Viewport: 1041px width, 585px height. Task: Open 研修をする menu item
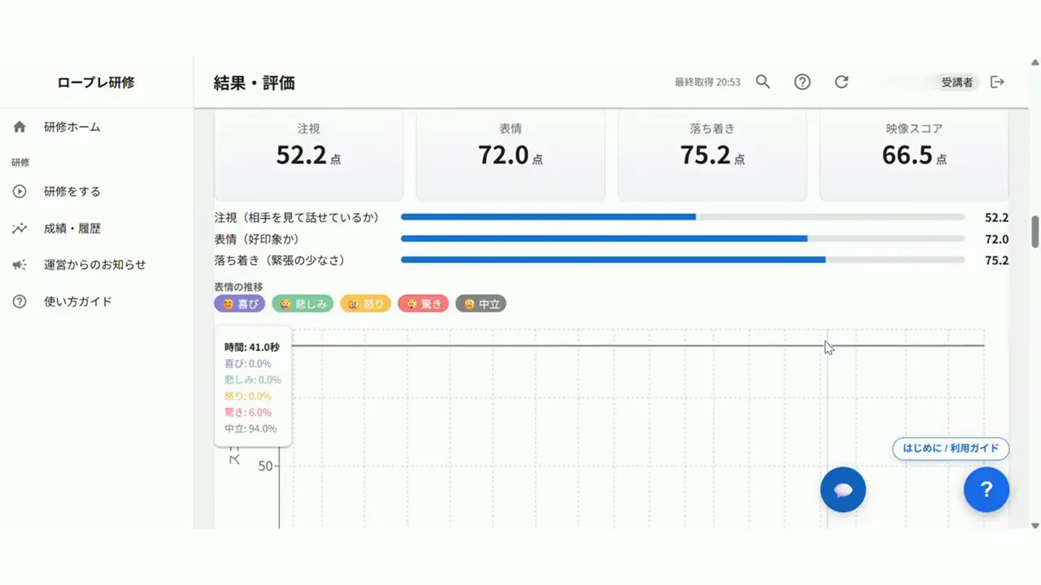pyautogui.click(x=97, y=192)
